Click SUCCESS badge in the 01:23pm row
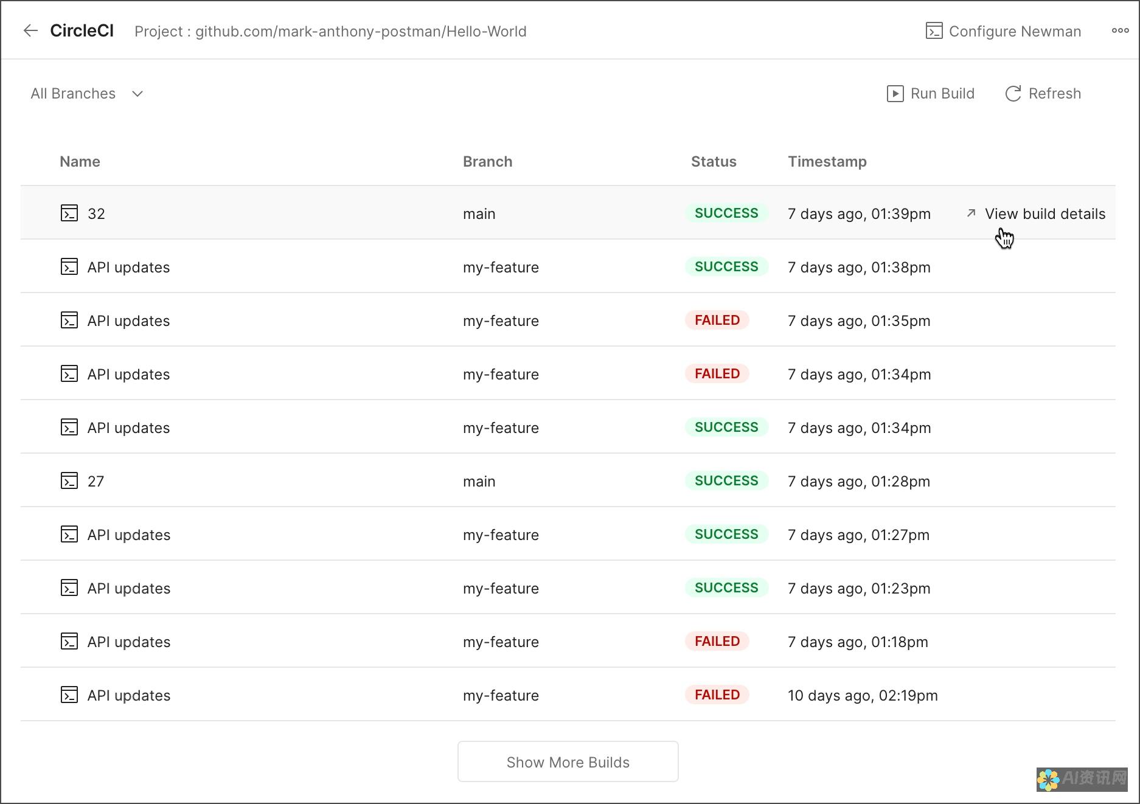 (726, 587)
